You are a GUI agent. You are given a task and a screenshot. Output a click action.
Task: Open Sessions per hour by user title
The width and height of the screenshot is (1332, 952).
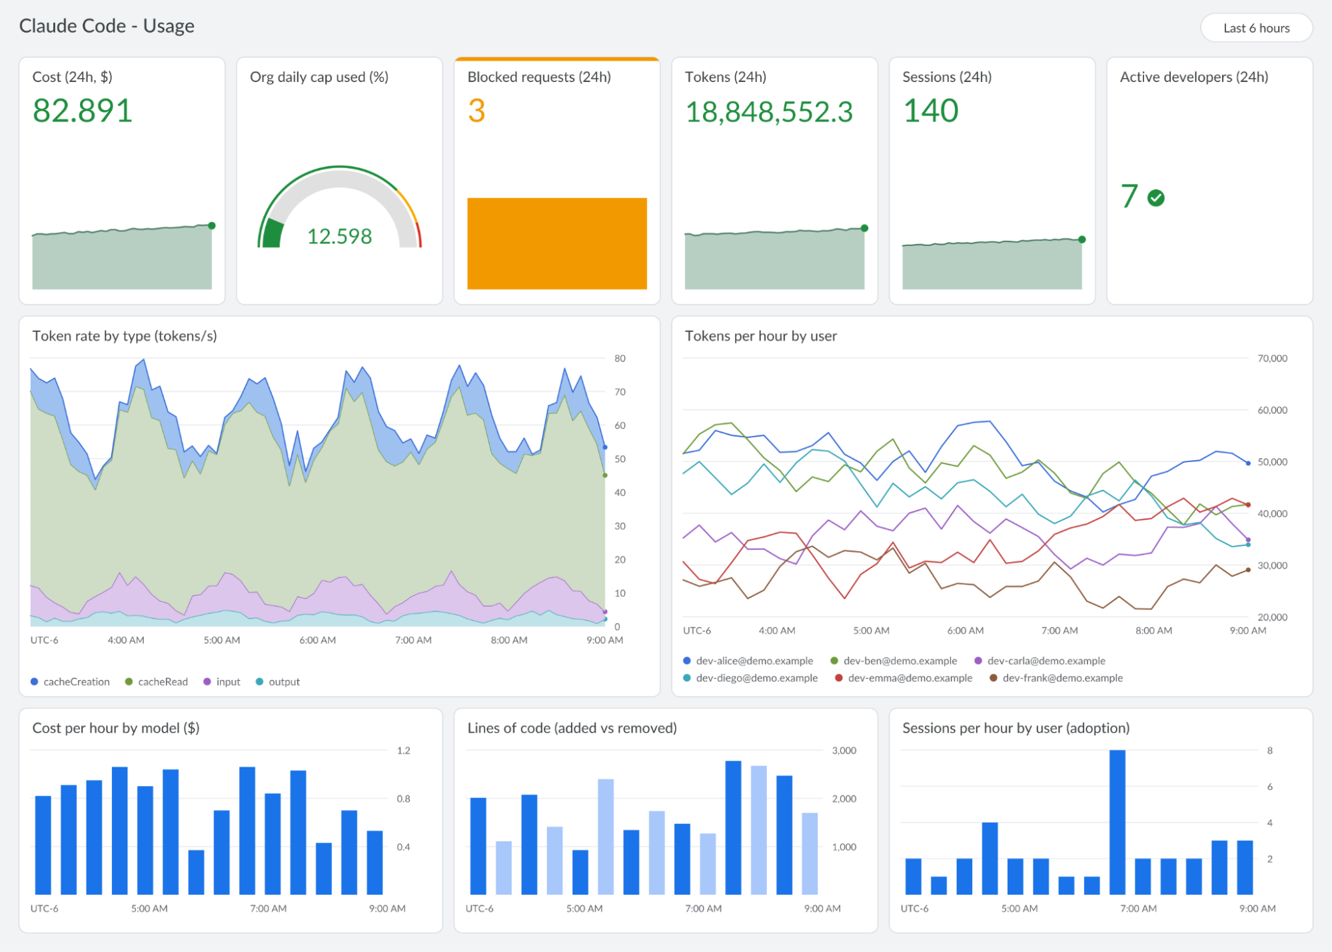(x=1015, y=728)
